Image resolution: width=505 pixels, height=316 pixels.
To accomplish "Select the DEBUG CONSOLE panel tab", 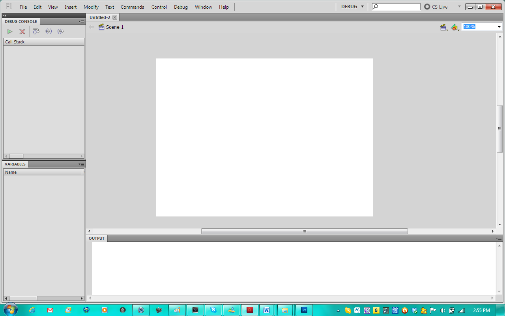I will coord(21,22).
